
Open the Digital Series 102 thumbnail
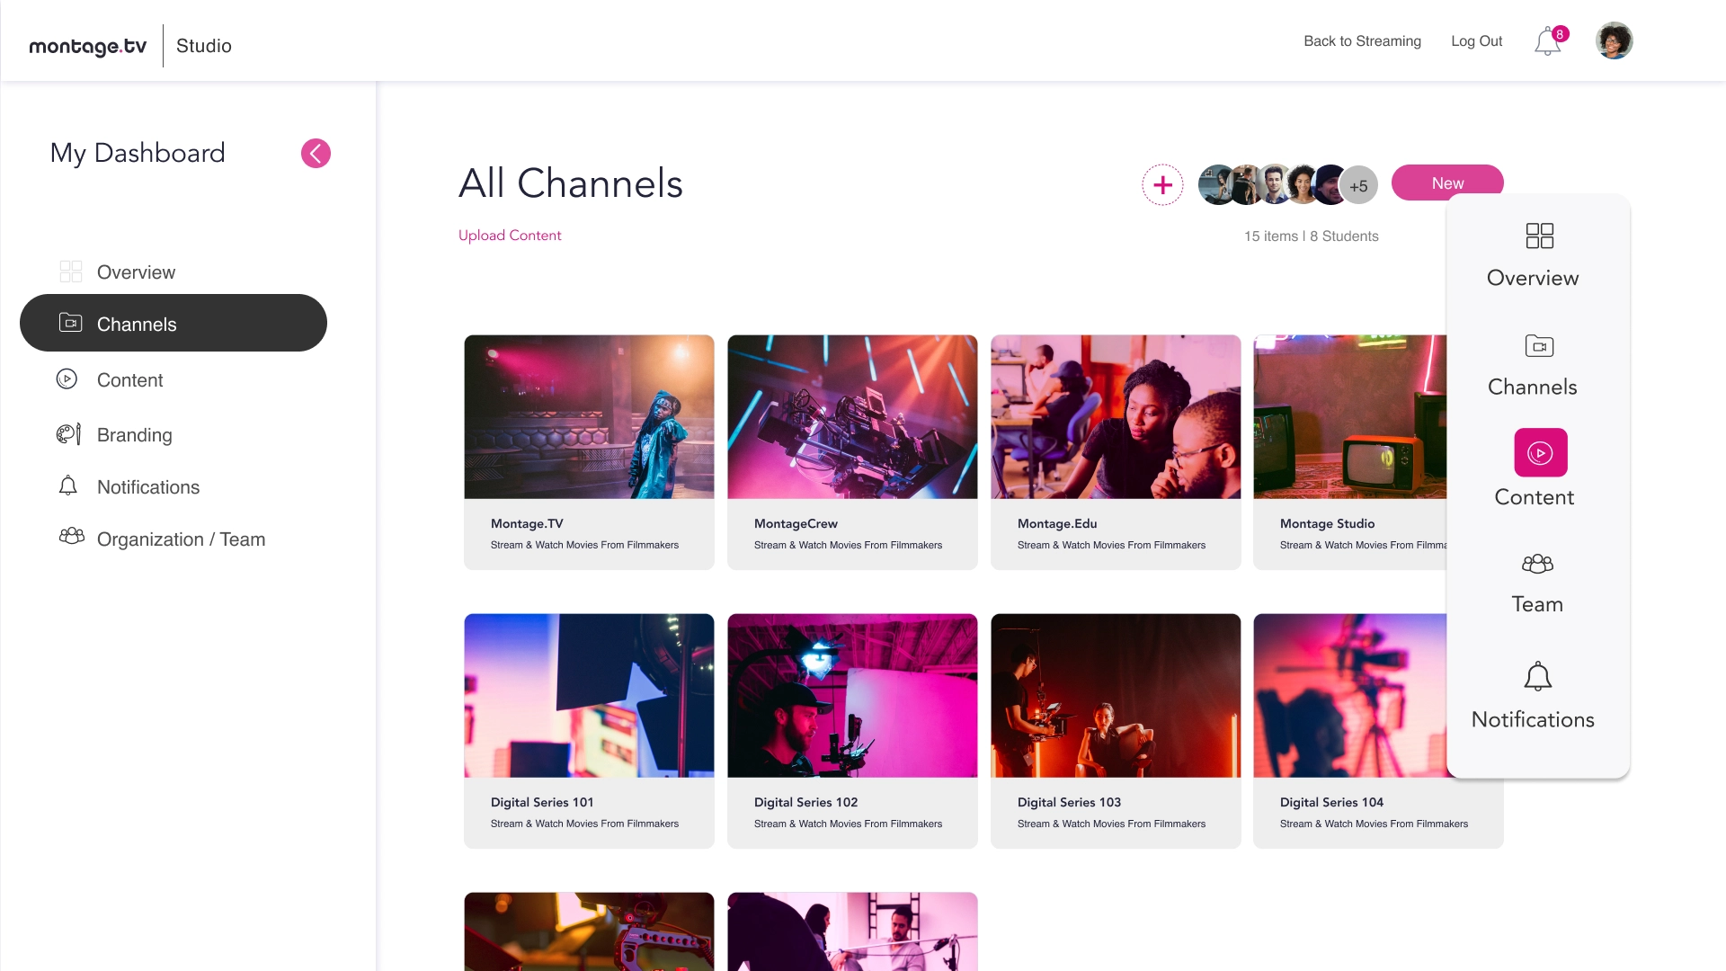pos(852,696)
